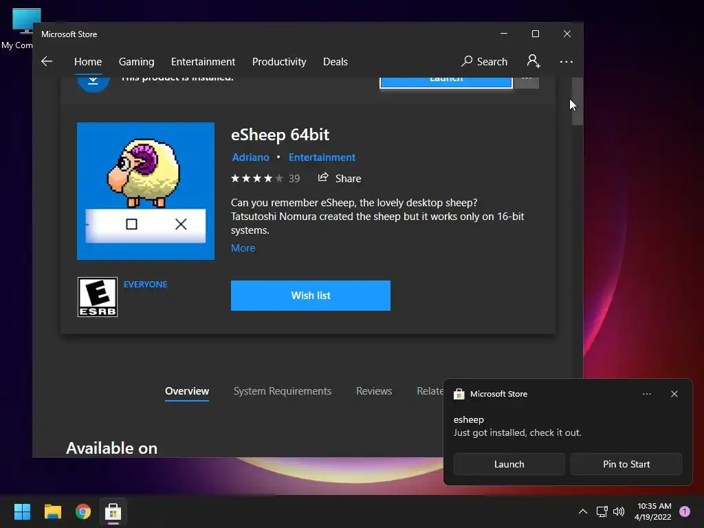Click the ESRB Everyone rating badge
This screenshot has height=528, width=704.
point(98,297)
